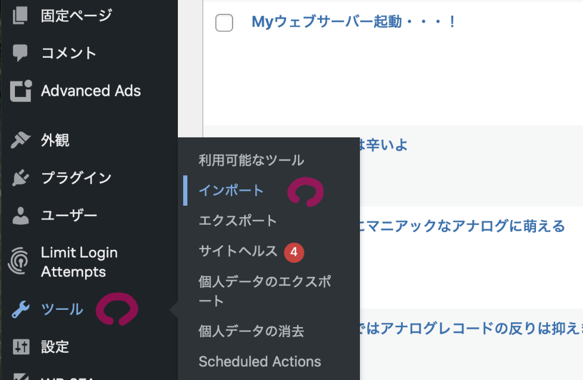
Task: Select エクスポート in the Tools submenu
Action: pos(238,221)
